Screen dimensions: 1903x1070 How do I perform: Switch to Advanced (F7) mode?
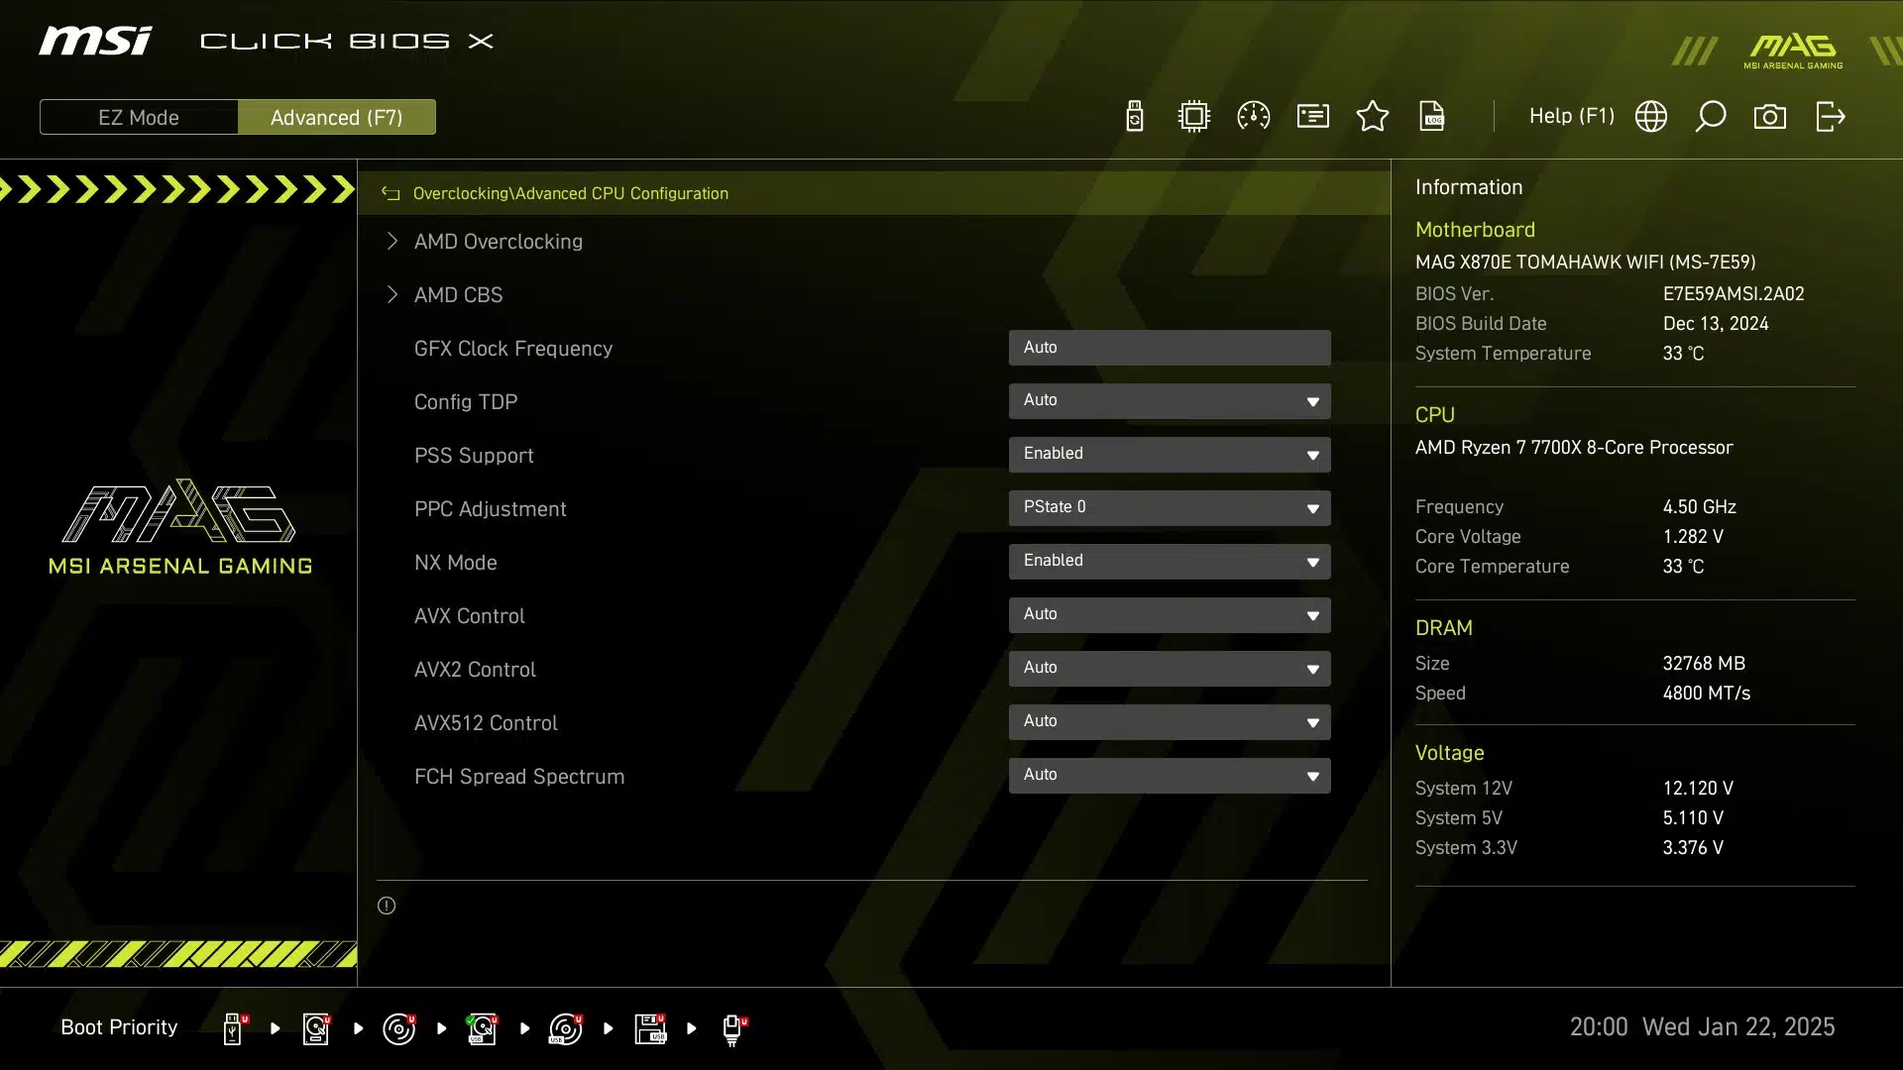(x=337, y=117)
